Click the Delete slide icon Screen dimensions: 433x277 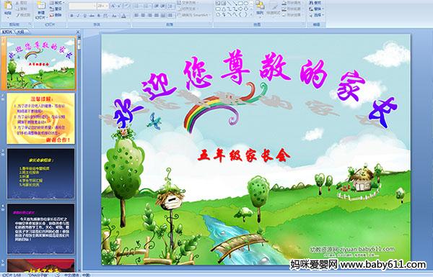(56, 15)
